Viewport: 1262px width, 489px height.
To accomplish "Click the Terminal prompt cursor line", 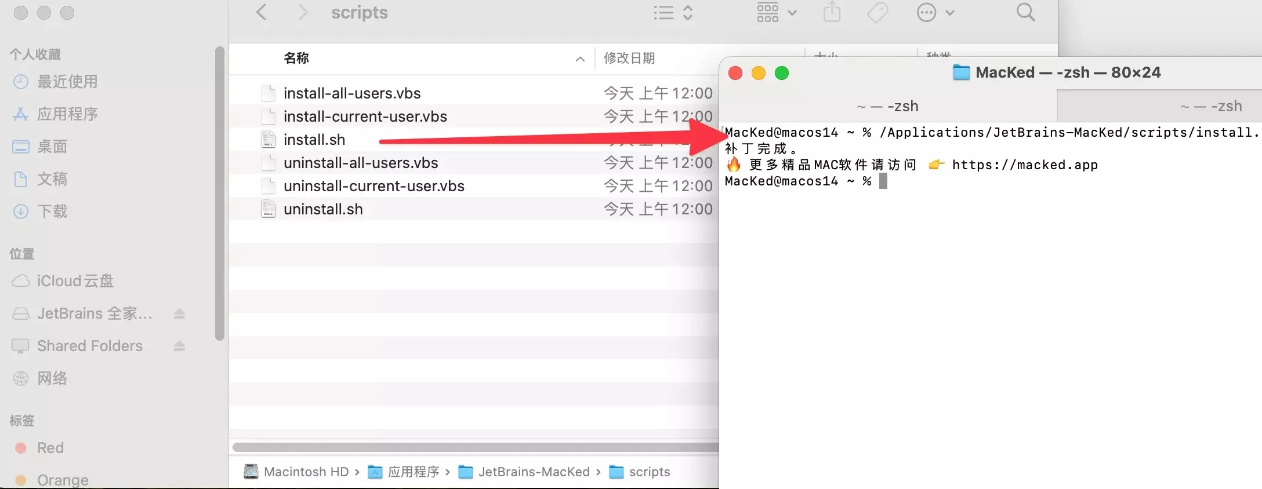I will point(806,181).
